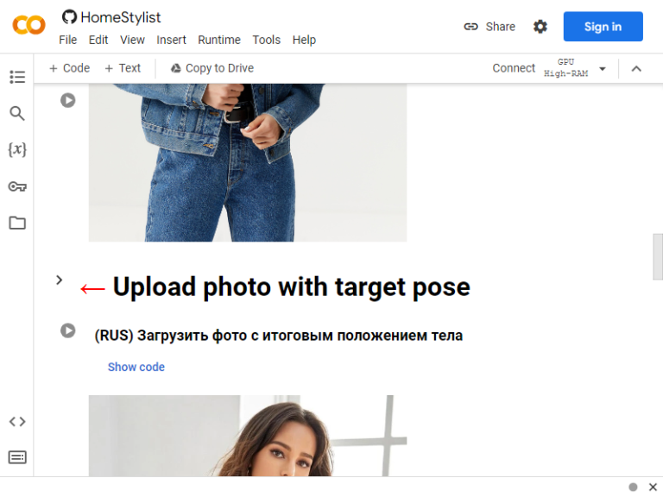Click the Connect button
The height and width of the screenshot is (497, 663).
514,68
